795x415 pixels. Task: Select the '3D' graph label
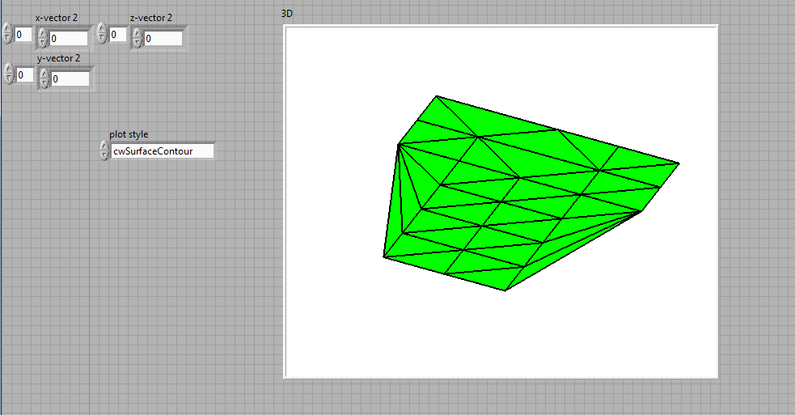tap(287, 14)
